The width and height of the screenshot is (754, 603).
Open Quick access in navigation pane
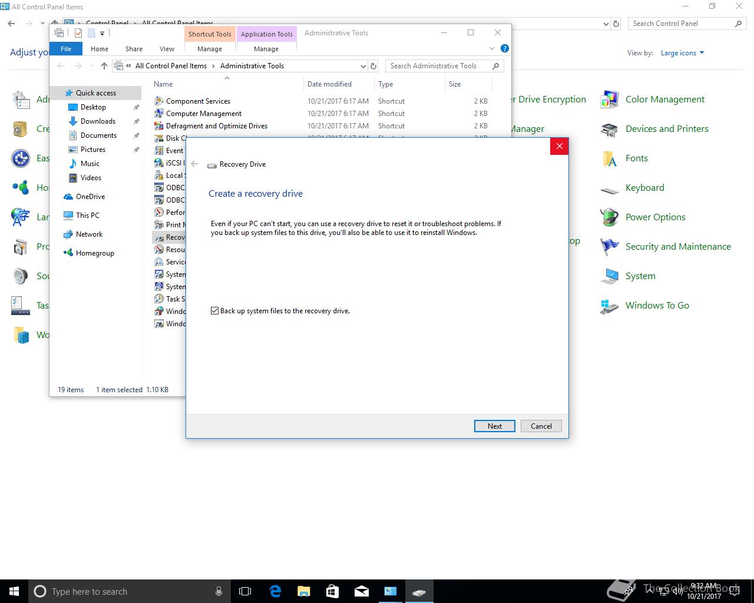95,93
